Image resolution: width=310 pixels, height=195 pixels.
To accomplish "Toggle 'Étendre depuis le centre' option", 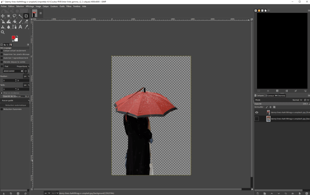I will pyautogui.click(x=2, y=62).
